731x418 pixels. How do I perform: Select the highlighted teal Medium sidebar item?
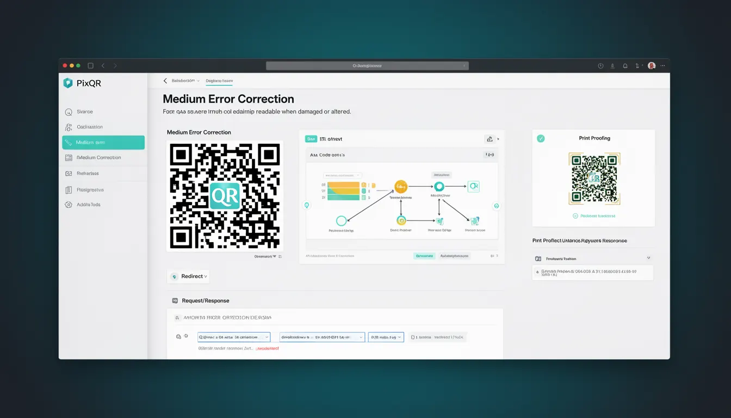click(103, 142)
